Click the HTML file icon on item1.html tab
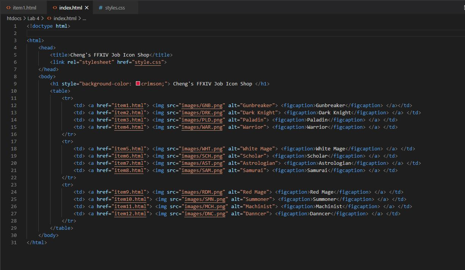 click(8, 8)
